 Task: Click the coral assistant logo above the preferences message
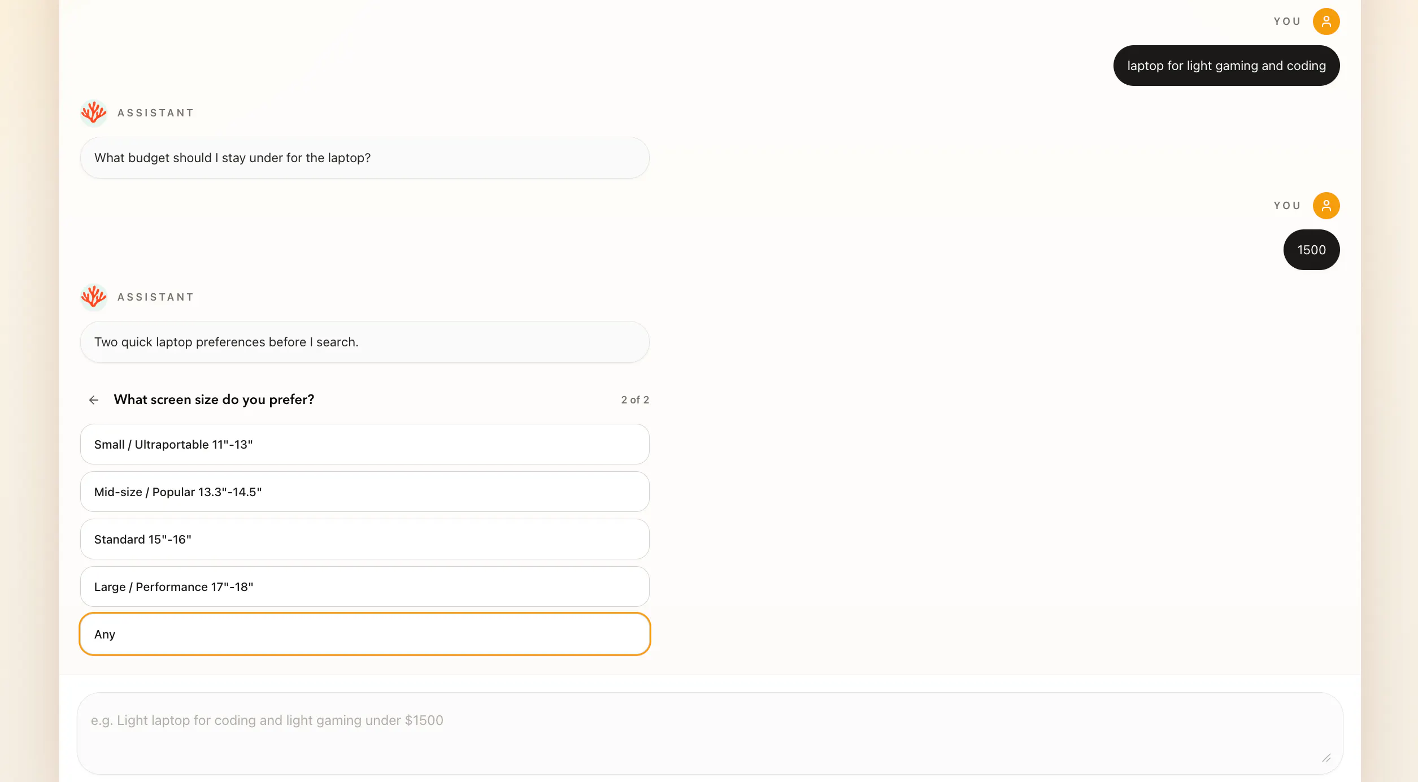(94, 297)
